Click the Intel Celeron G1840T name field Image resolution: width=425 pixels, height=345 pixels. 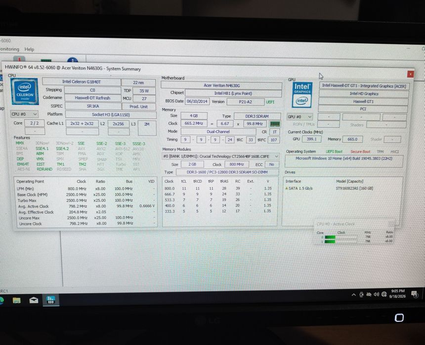(x=82, y=82)
